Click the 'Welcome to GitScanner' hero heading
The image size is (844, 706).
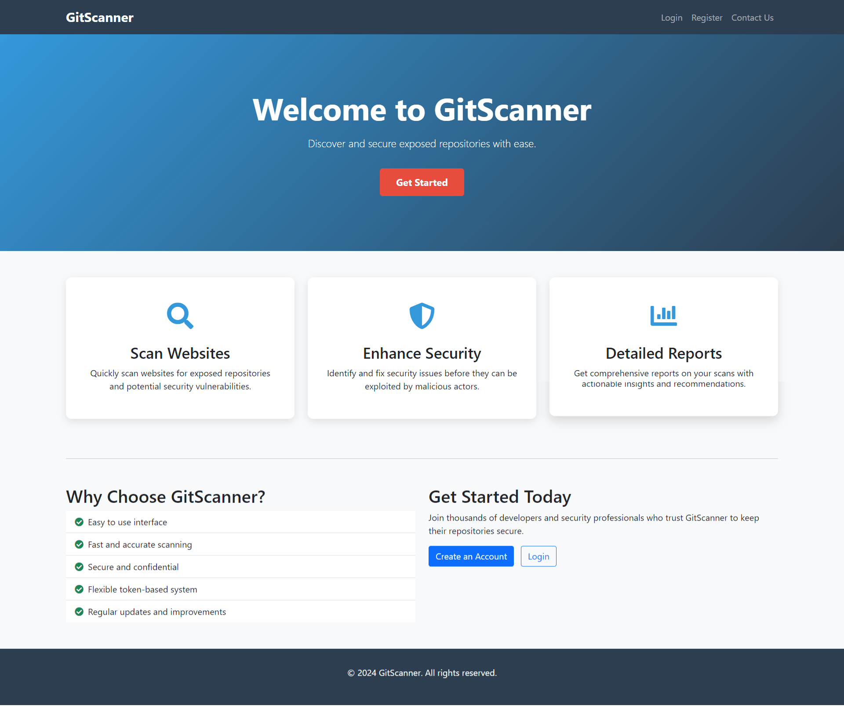[x=422, y=110]
